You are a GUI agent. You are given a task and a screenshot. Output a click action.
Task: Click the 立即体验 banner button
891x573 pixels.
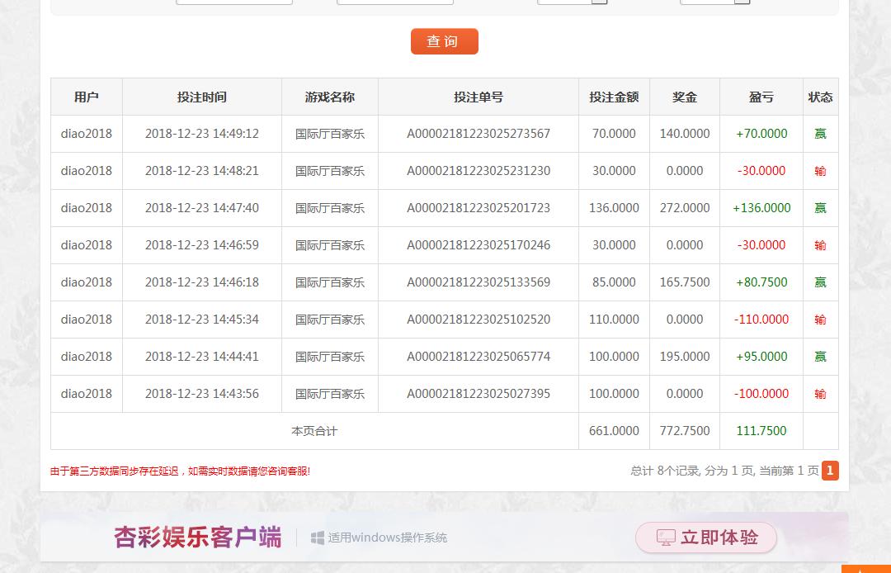point(705,537)
